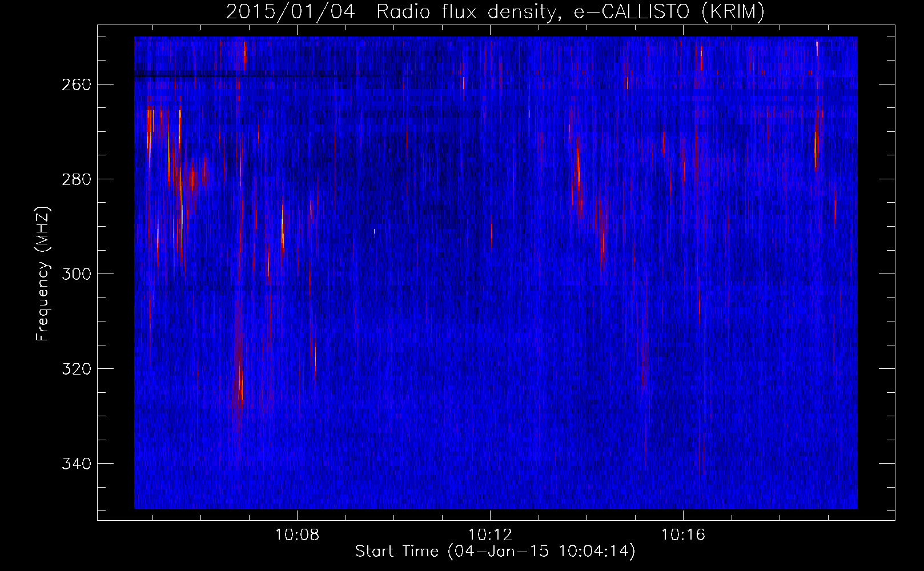Screen dimensions: 924x571
Task: Click the 'Frequency (MHZ)' axis label
Action: point(43,274)
